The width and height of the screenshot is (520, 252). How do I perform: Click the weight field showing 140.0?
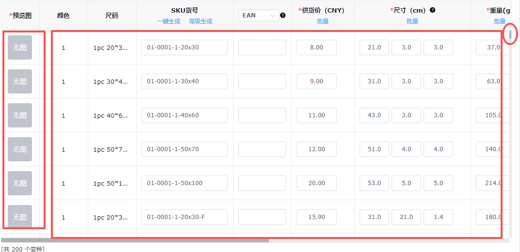pos(493,149)
